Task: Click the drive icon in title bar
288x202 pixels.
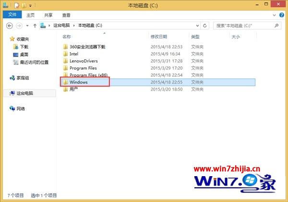Action: (5, 5)
